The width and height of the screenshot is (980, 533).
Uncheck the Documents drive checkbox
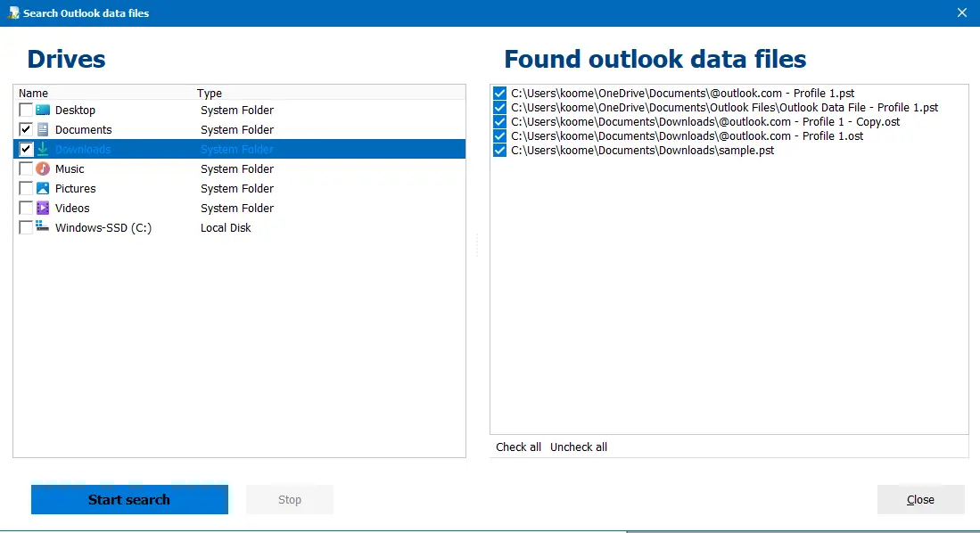[26, 129]
